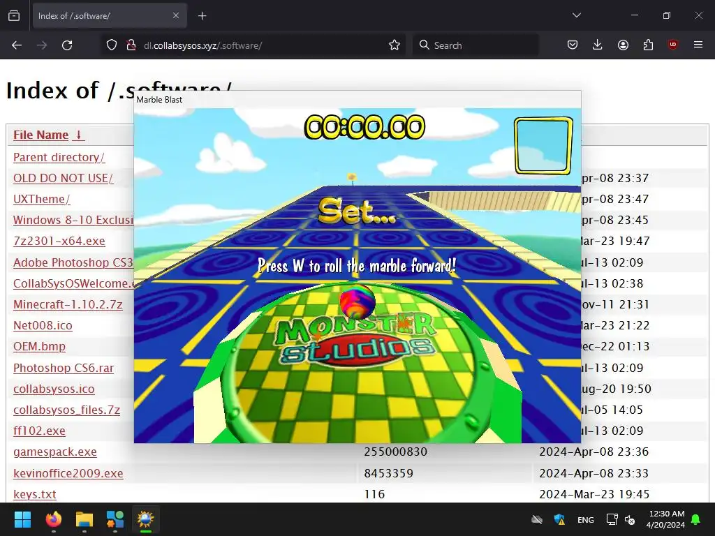Click gamespack.exe size 255000830
Screen dimensions: 715x536
point(395,452)
